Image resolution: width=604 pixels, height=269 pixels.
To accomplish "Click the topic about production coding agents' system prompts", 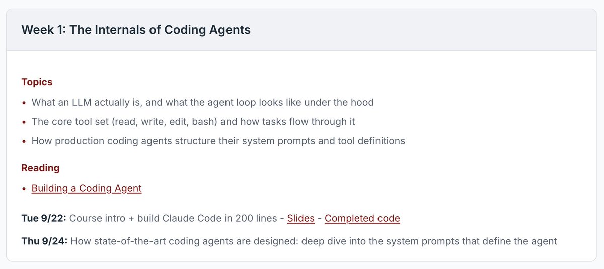I will (x=218, y=141).
